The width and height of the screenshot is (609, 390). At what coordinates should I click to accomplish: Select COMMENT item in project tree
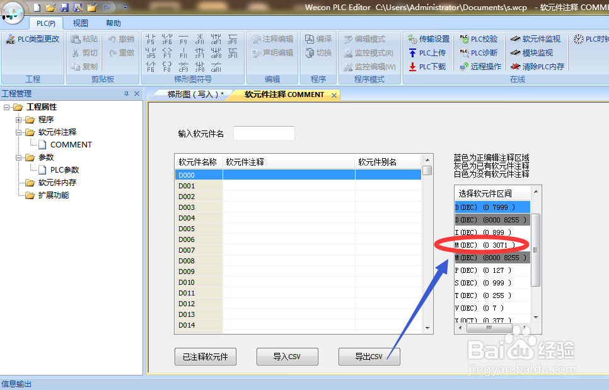click(66, 145)
